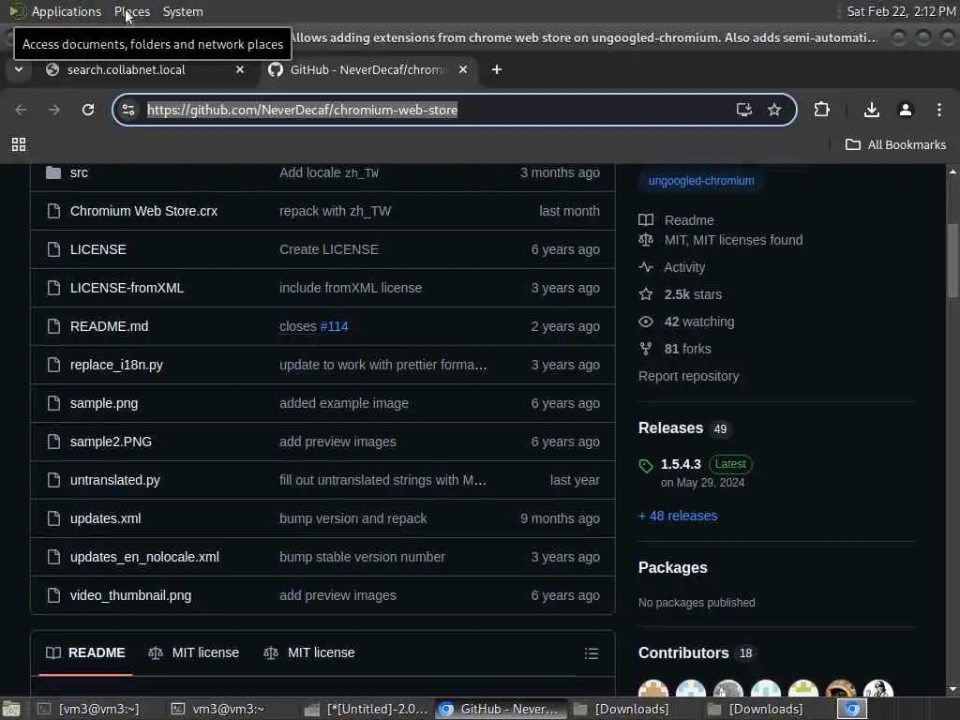Screen dimensions: 960x720
Task: Install app icon in address bar
Action: click(x=743, y=110)
